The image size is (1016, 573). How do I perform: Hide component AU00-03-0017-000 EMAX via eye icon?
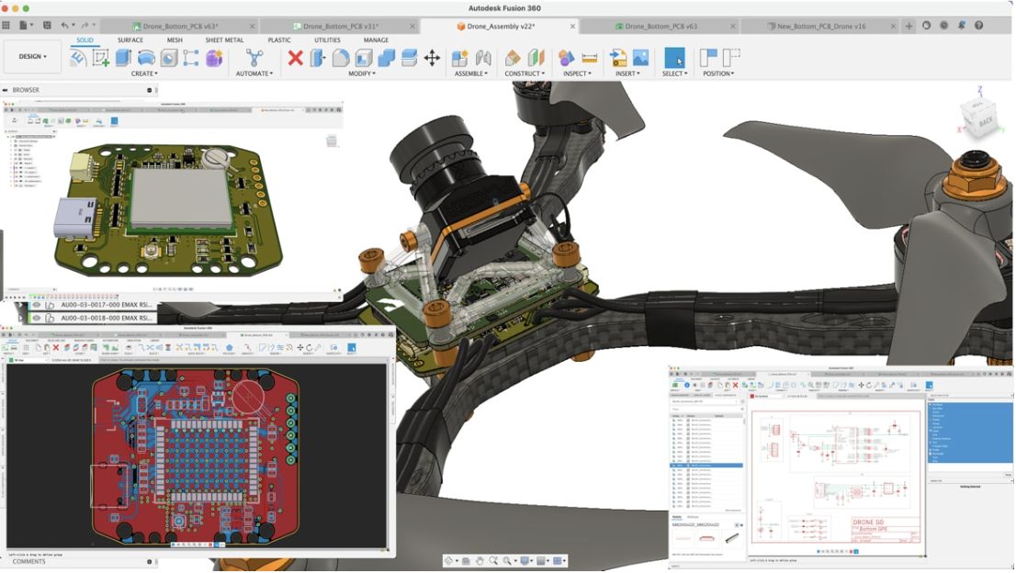click(x=37, y=305)
